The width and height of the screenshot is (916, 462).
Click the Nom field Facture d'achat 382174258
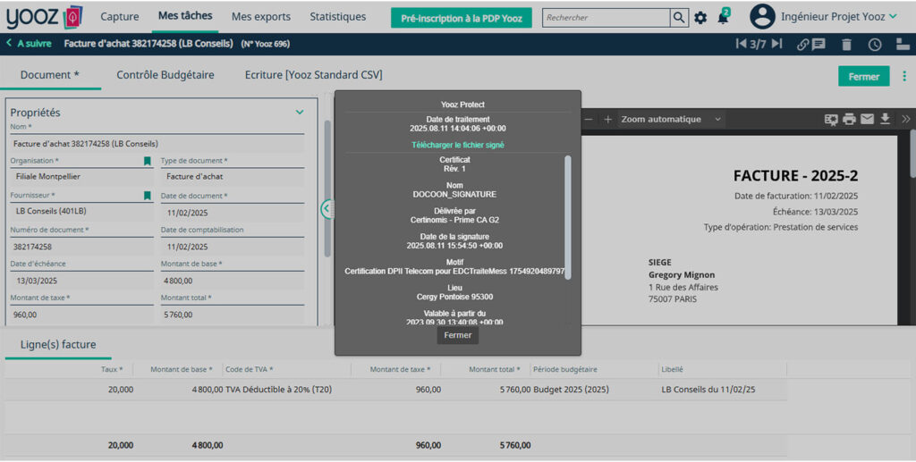[x=157, y=144]
